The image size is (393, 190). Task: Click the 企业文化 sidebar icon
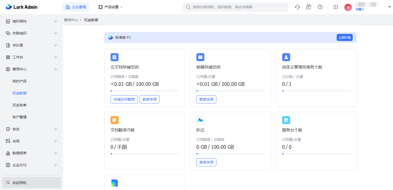8,165
